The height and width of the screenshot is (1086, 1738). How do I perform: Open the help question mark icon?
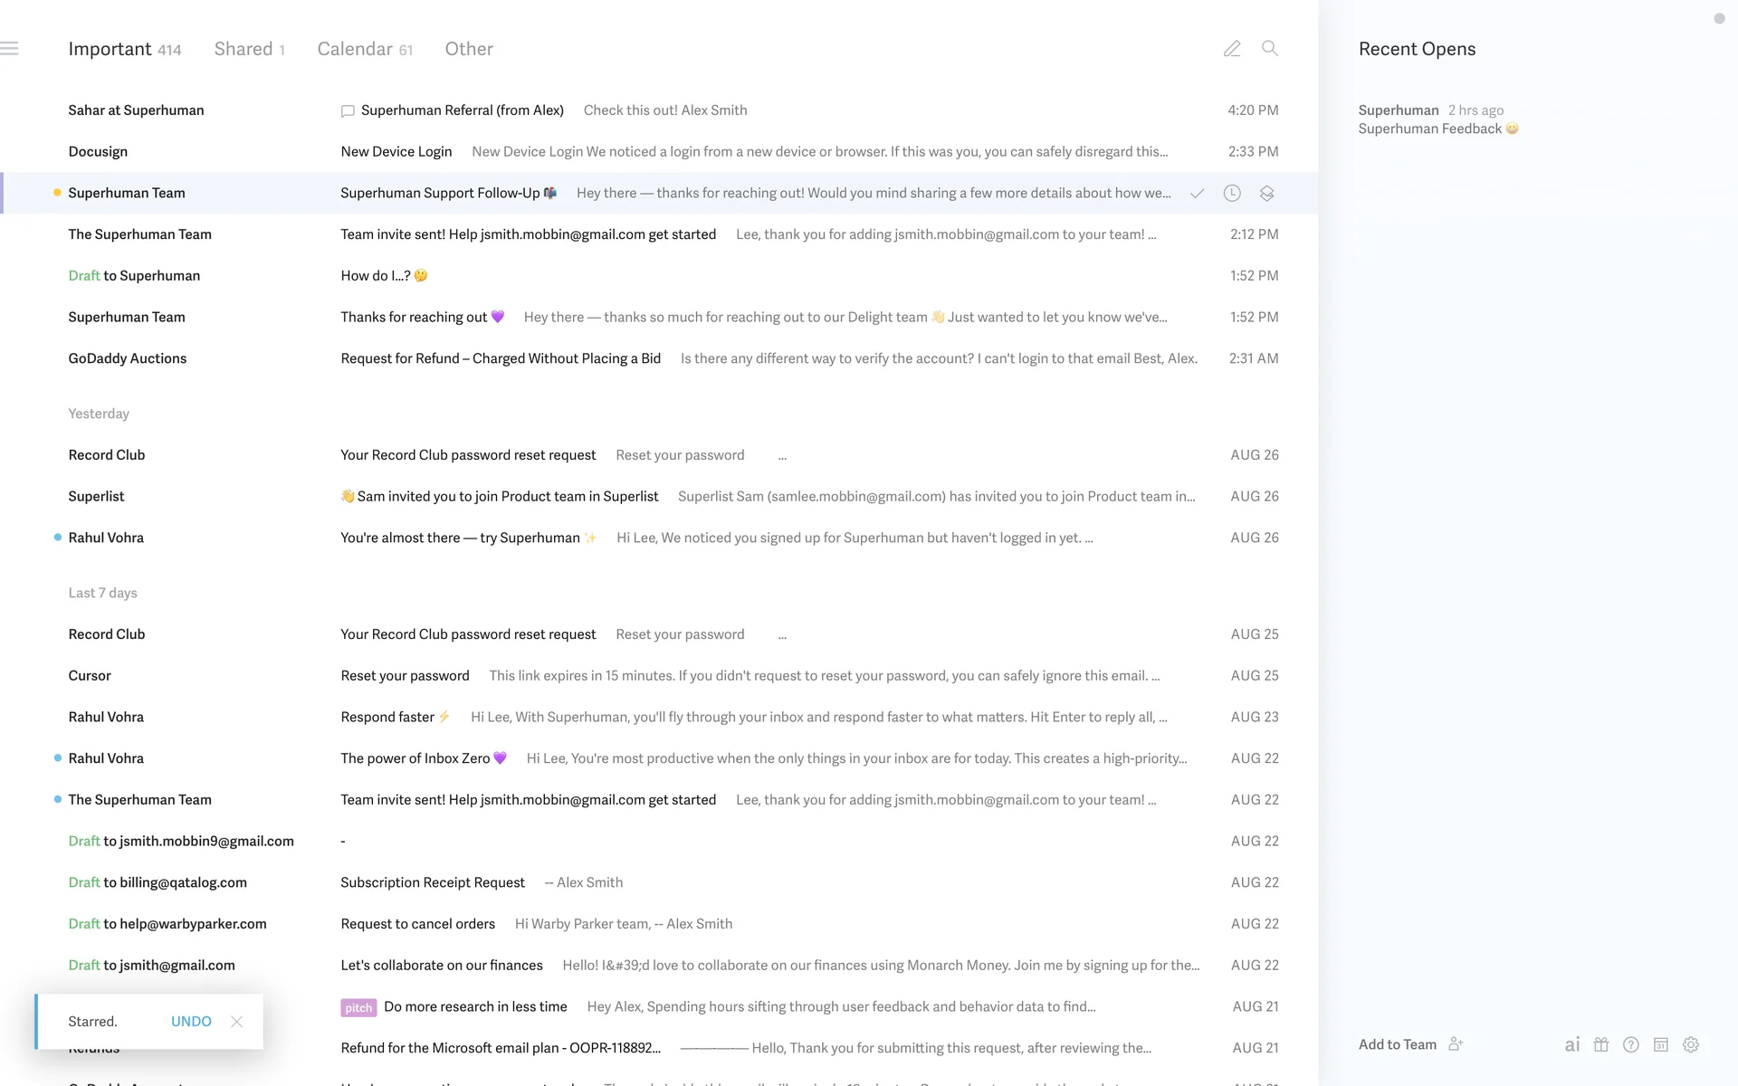(x=1631, y=1044)
